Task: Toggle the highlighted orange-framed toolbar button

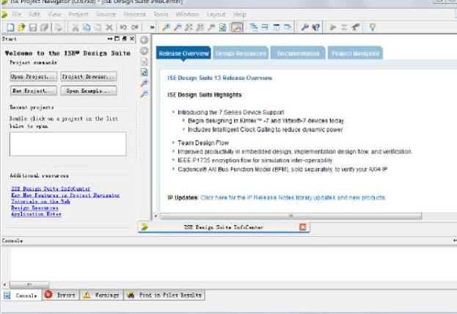Action: coord(237,27)
